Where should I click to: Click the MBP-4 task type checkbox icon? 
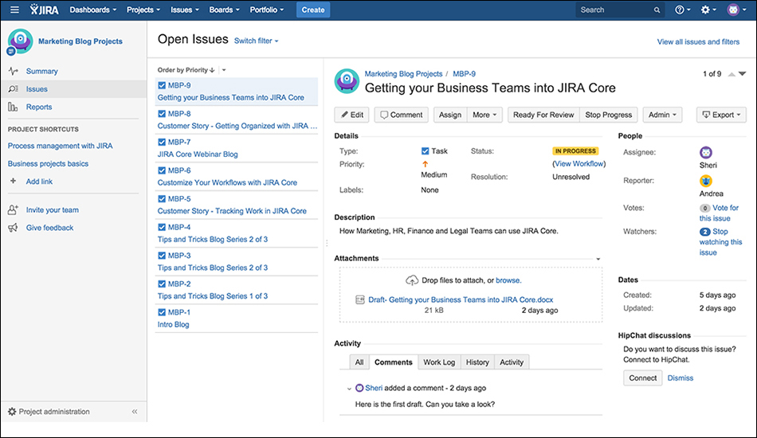(x=162, y=227)
